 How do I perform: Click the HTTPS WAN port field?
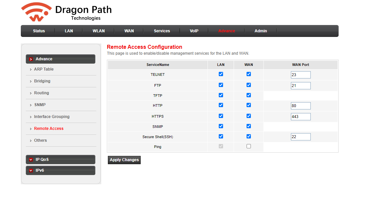[x=301, y=116]
